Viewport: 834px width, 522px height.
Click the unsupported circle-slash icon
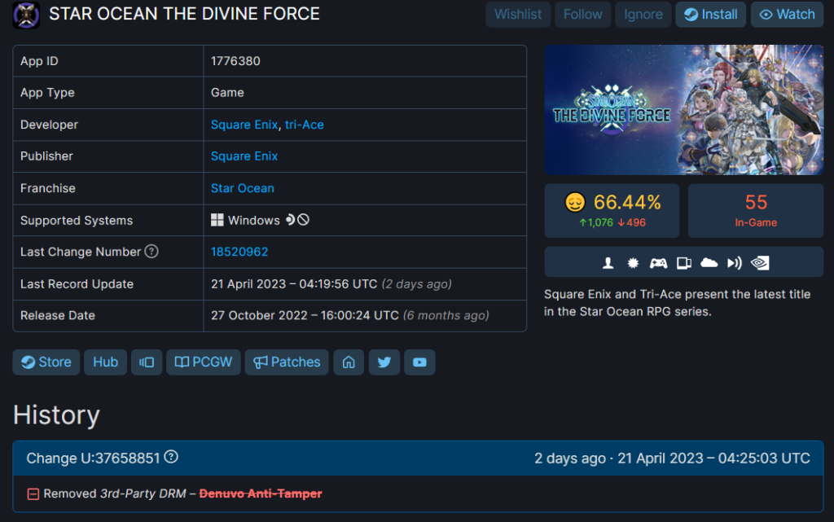[303, 220]
